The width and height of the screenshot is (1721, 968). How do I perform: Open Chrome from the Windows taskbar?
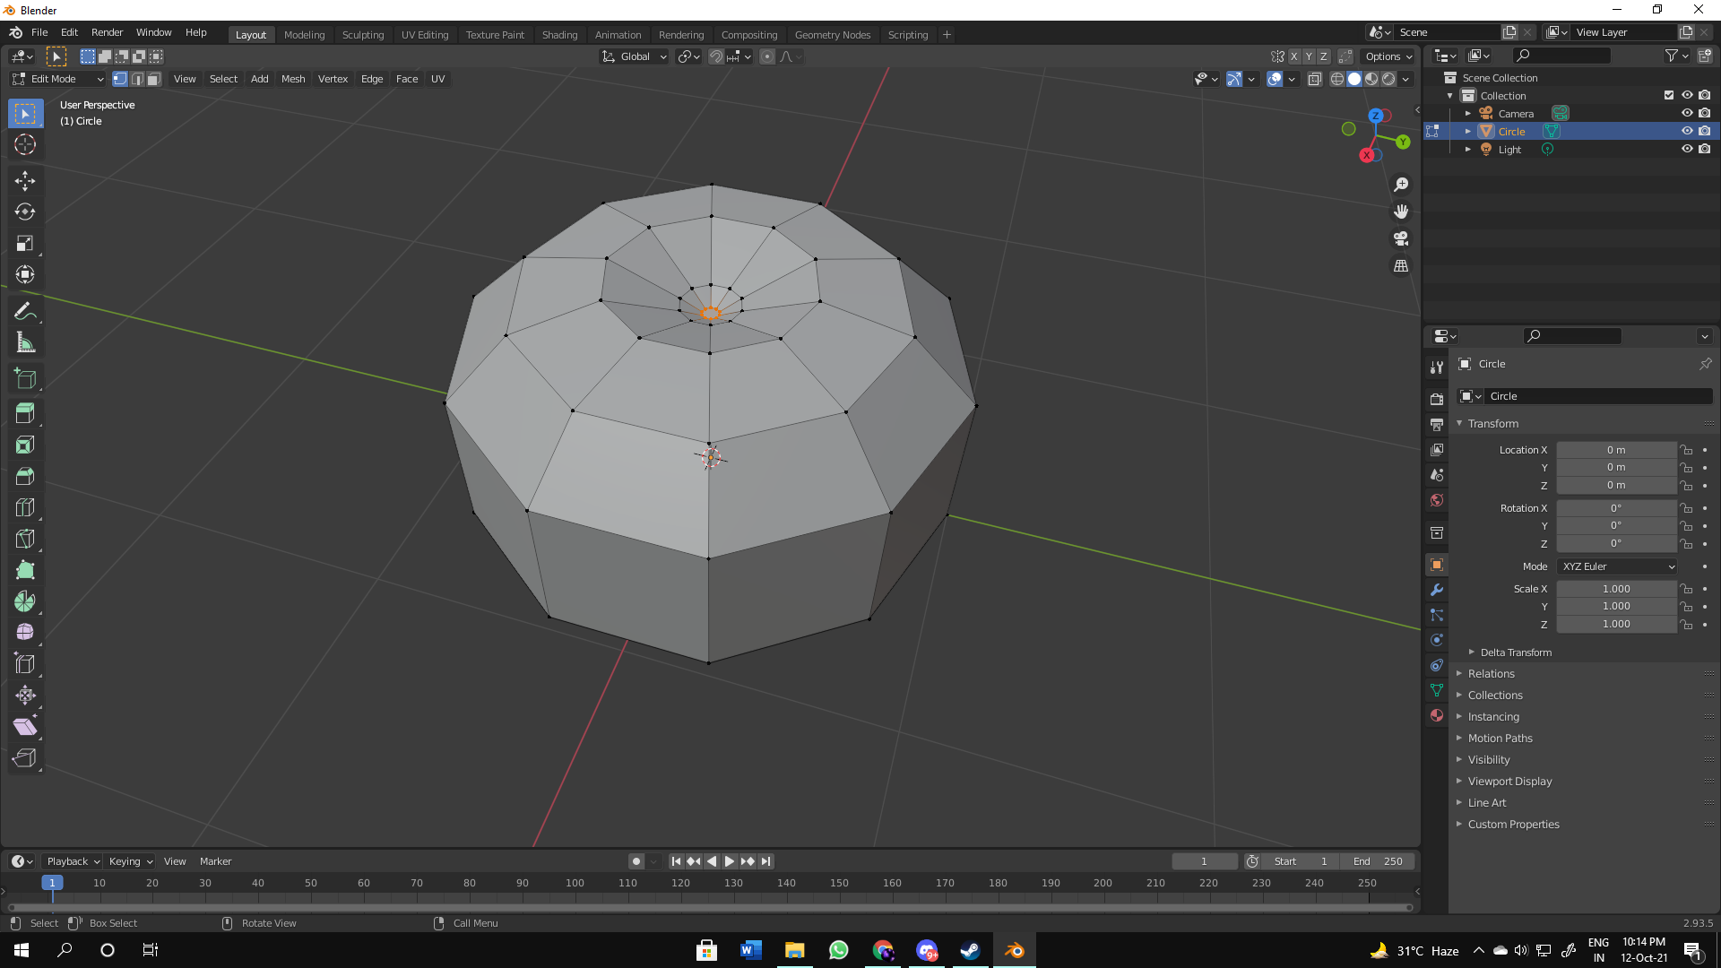pos(883,950)
